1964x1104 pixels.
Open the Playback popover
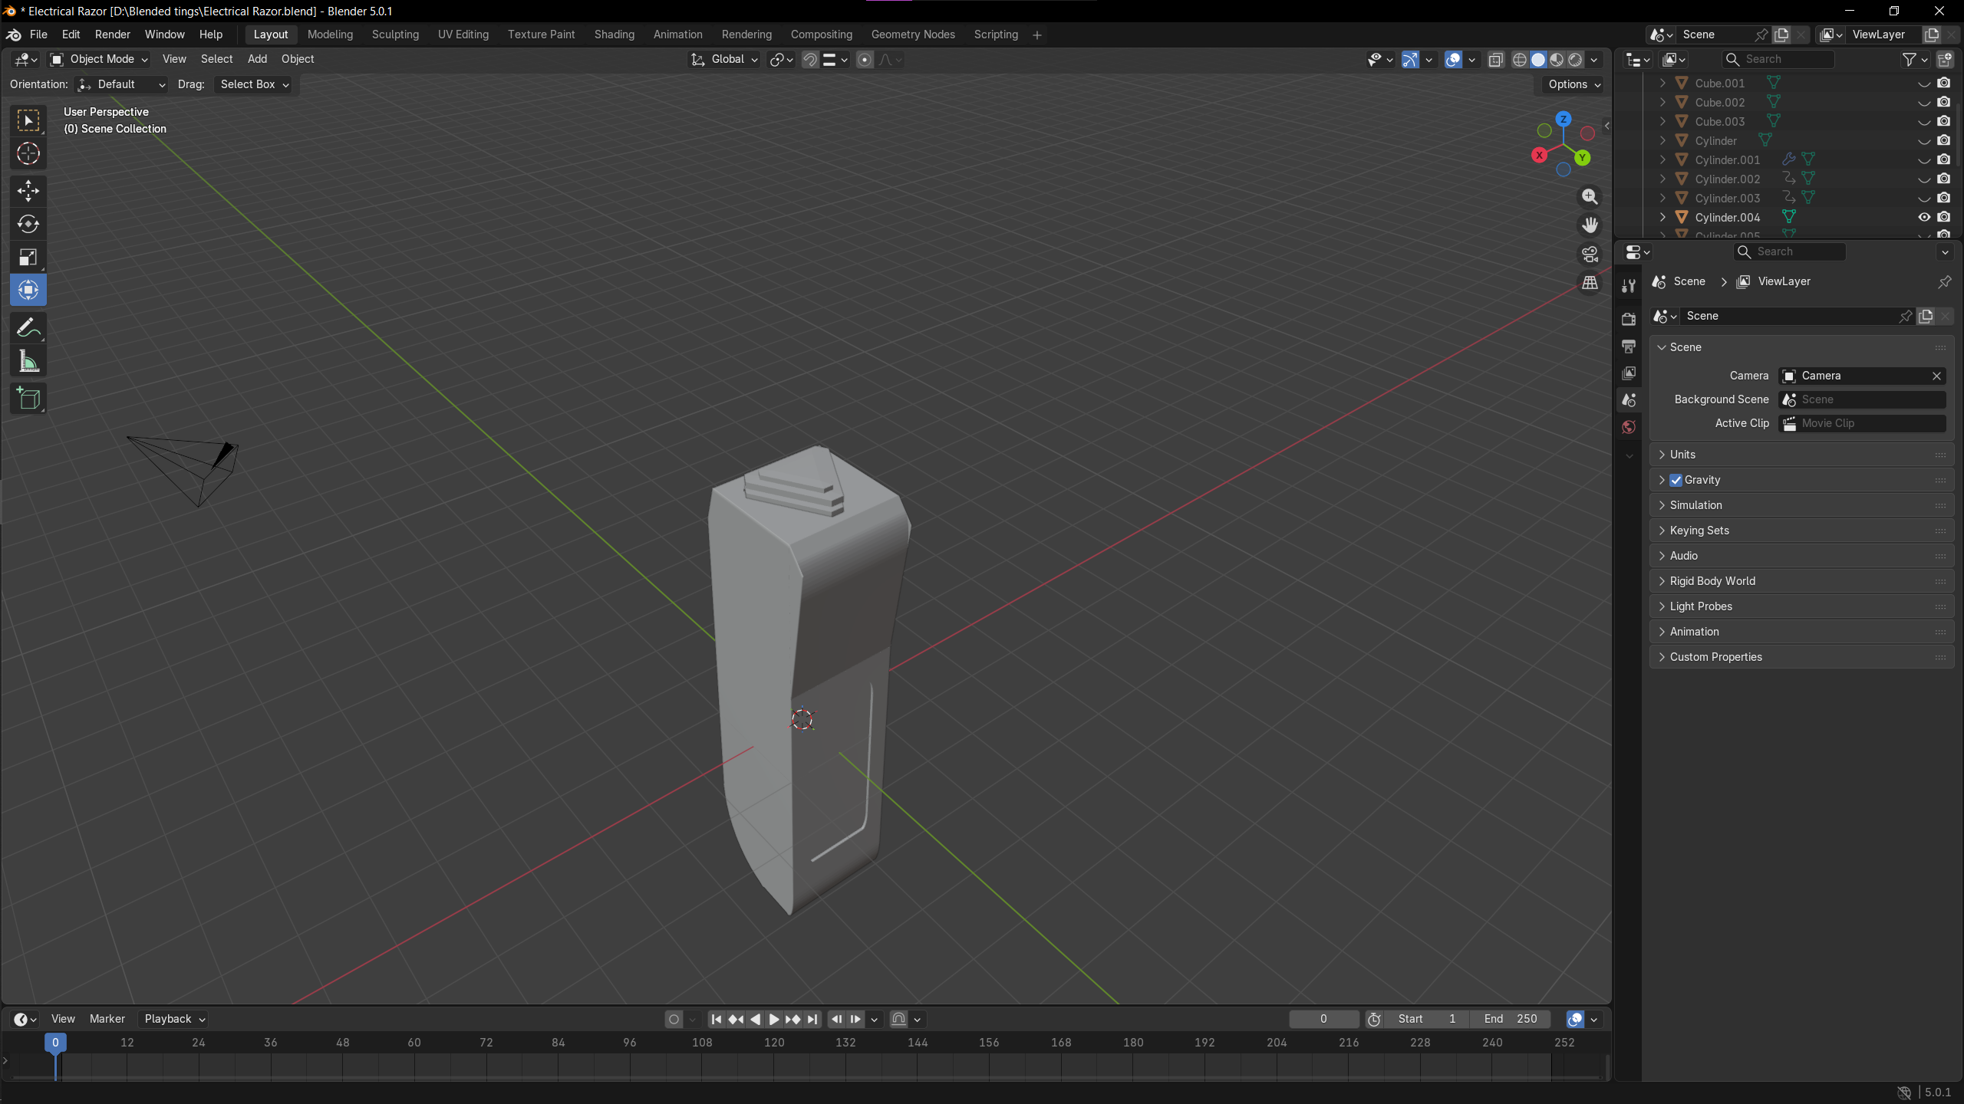click(174, 1019)
